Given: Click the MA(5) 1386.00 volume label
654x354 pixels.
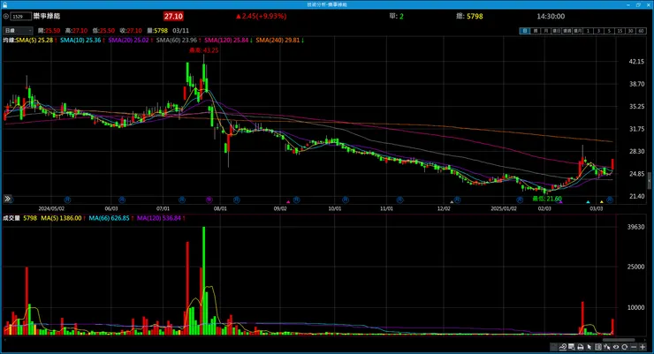Looking at the screenshot, I should coord(63,218).
